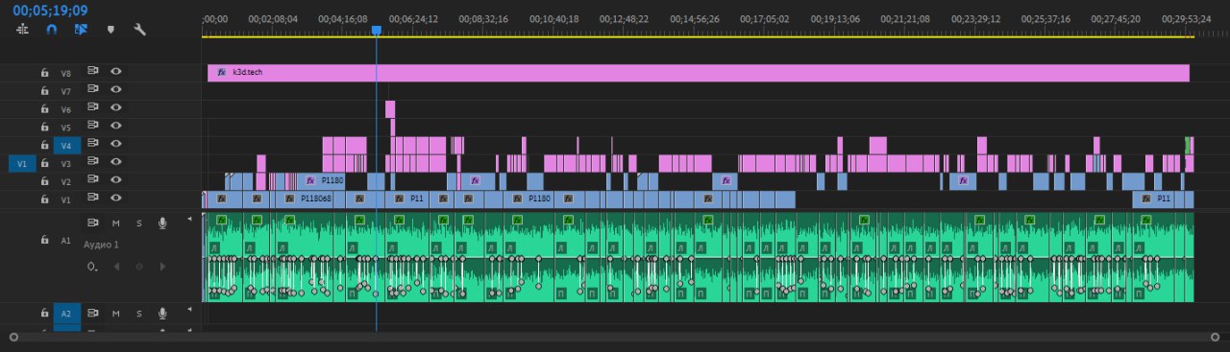Click the blue playhead marker on ruler

pos(376,31)
